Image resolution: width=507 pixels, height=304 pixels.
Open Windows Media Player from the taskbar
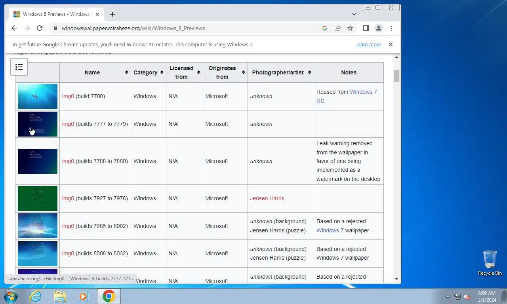pos(84,296)
